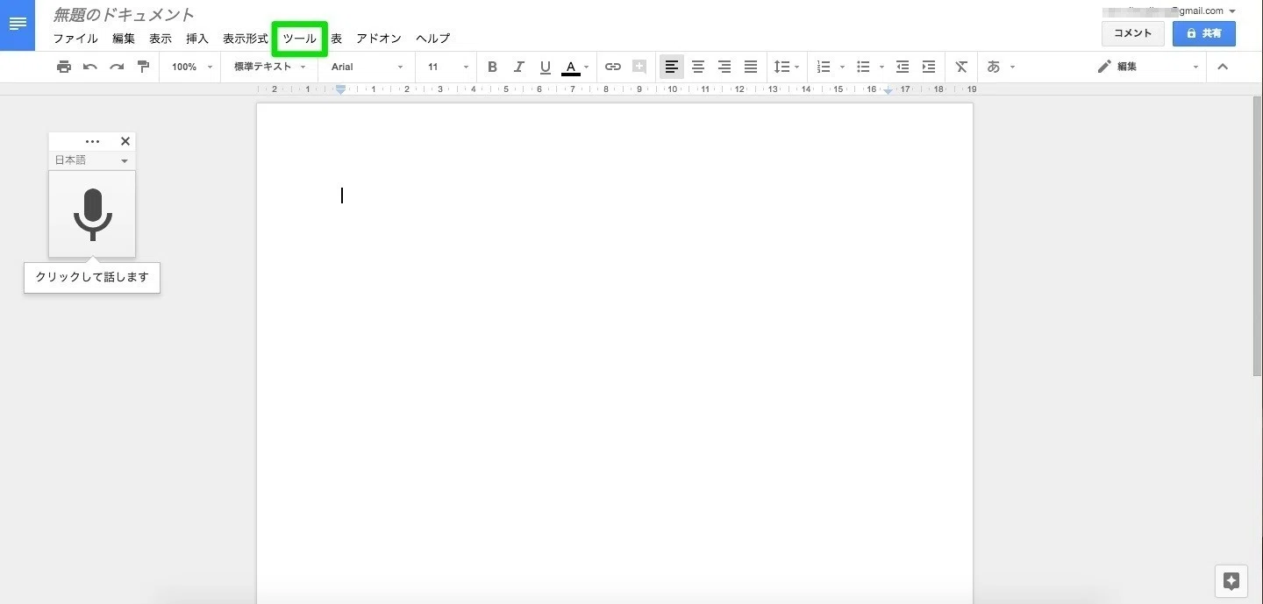Toggle italic formatting

click(518, 67)
